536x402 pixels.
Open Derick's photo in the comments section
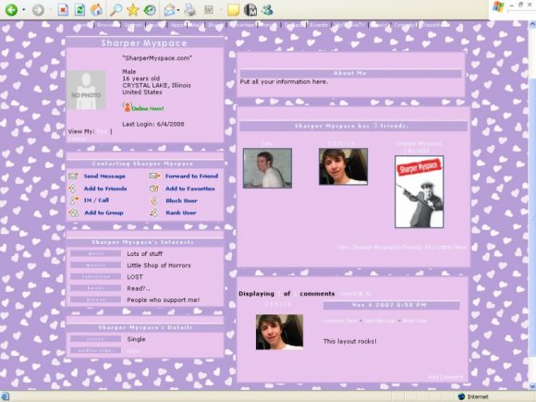tap(279, 332)
